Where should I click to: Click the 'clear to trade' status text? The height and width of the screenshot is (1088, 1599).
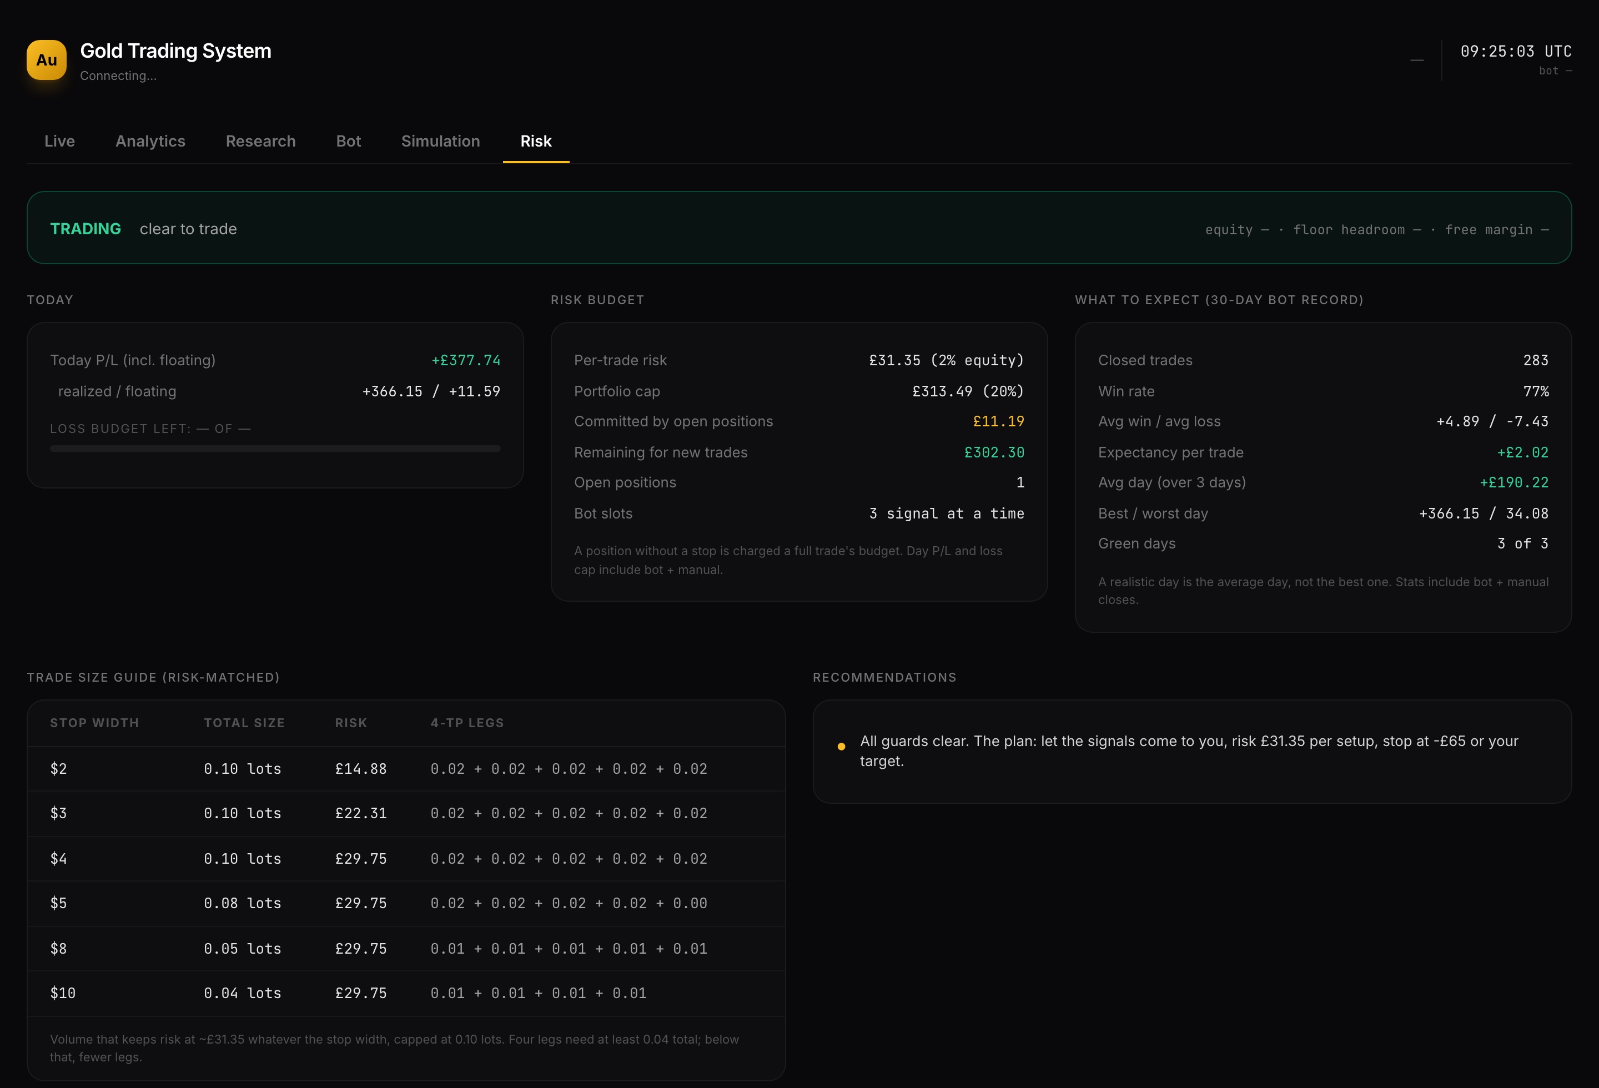pyautogui.click(x=188, y=229)
